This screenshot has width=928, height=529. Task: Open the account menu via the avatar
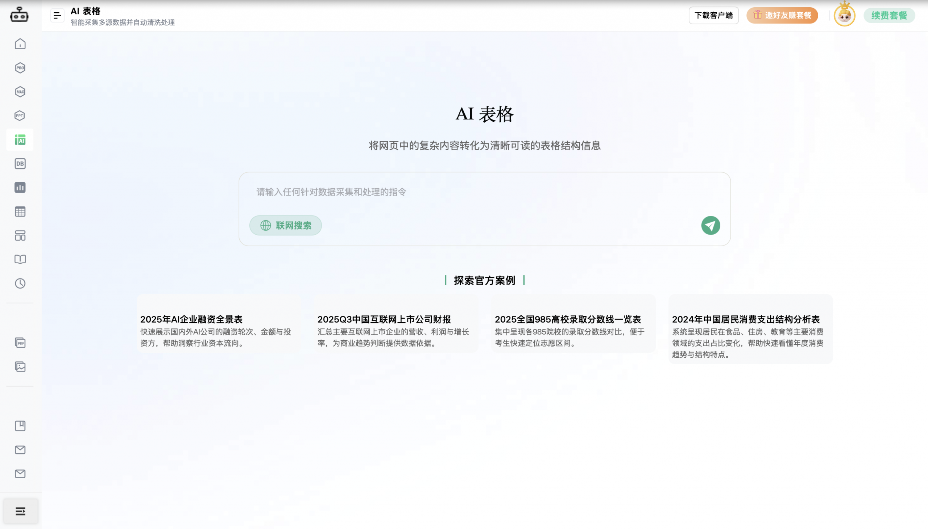[844, 15]
